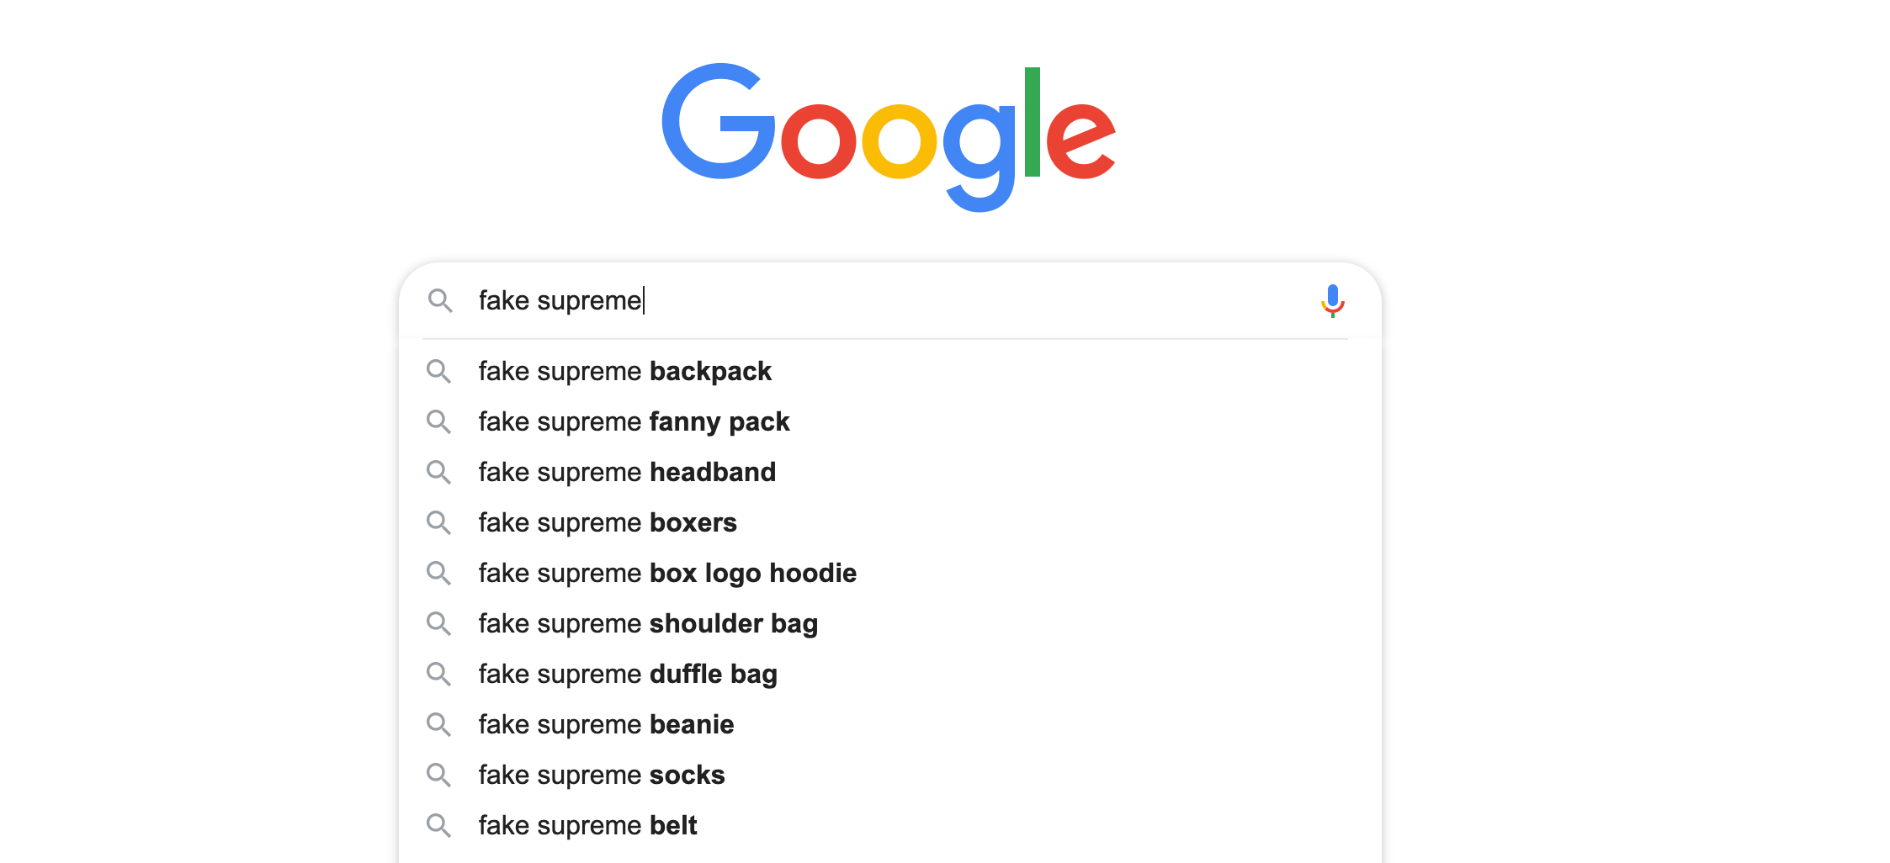Select the 'fake supreme headband' suggestion
This screenshot has height=863, width=1890.
pos(627,472)
